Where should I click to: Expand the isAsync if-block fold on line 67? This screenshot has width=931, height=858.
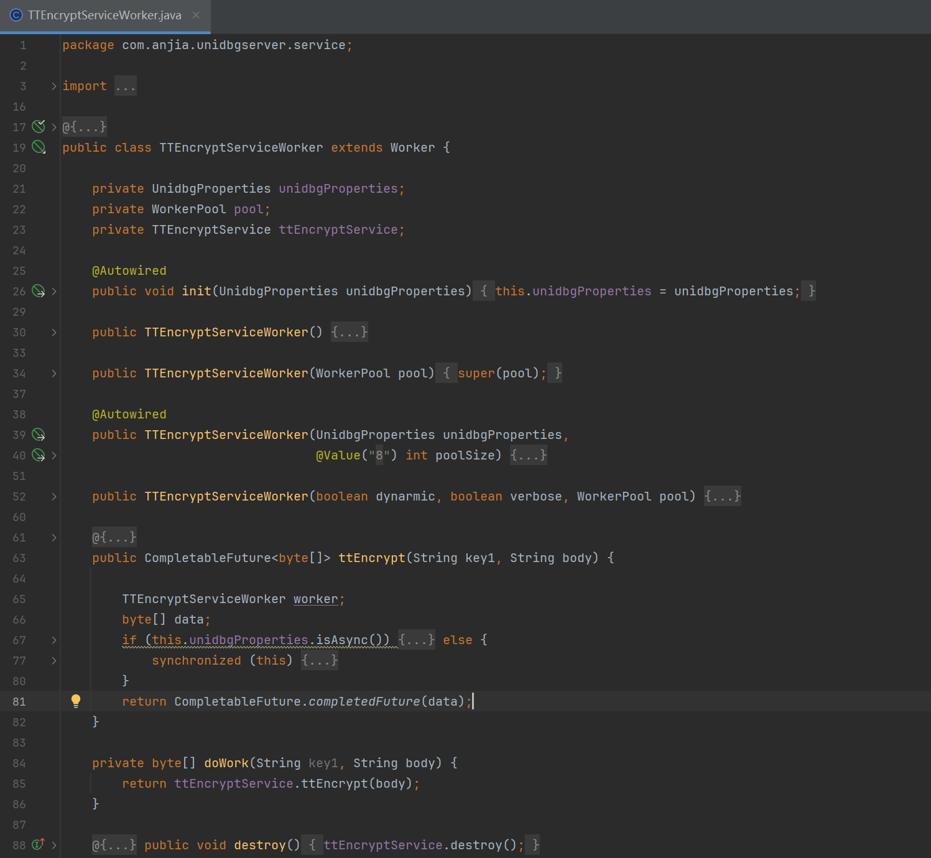coord(54,640)
